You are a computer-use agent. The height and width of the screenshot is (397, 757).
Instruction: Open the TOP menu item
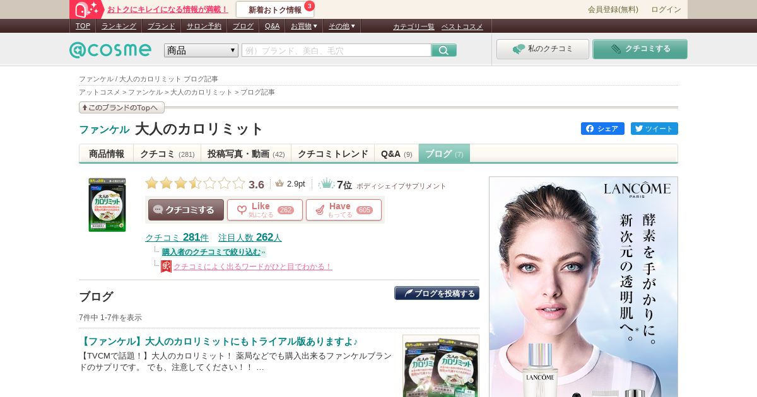(83, 26)
